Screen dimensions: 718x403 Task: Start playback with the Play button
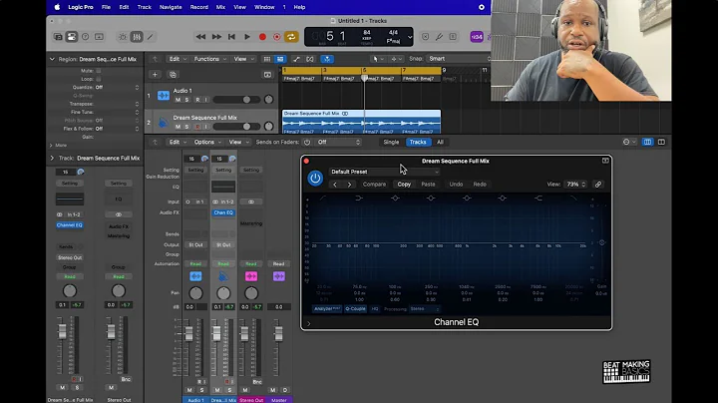[247, 37]
